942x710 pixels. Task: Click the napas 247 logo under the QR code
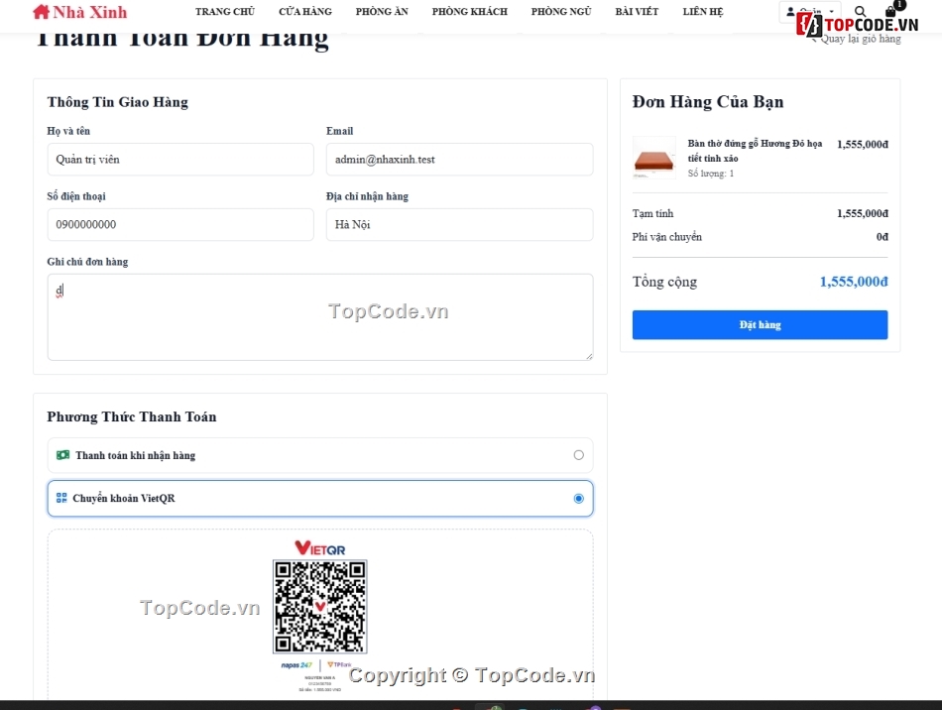coord(296,665)
